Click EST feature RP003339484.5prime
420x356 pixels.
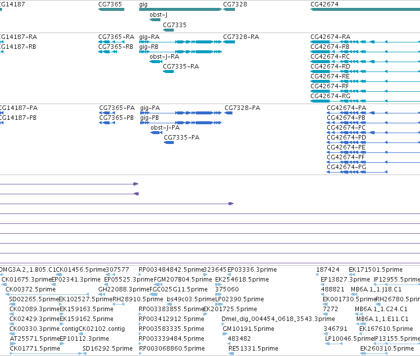coord(140,344)
